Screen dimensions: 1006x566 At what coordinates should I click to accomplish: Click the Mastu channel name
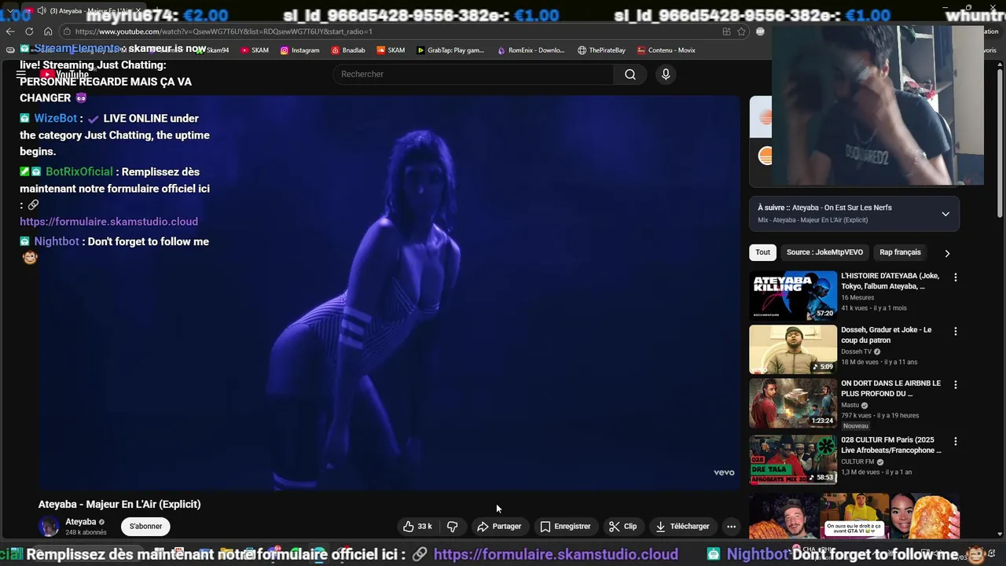pos(850,405)
